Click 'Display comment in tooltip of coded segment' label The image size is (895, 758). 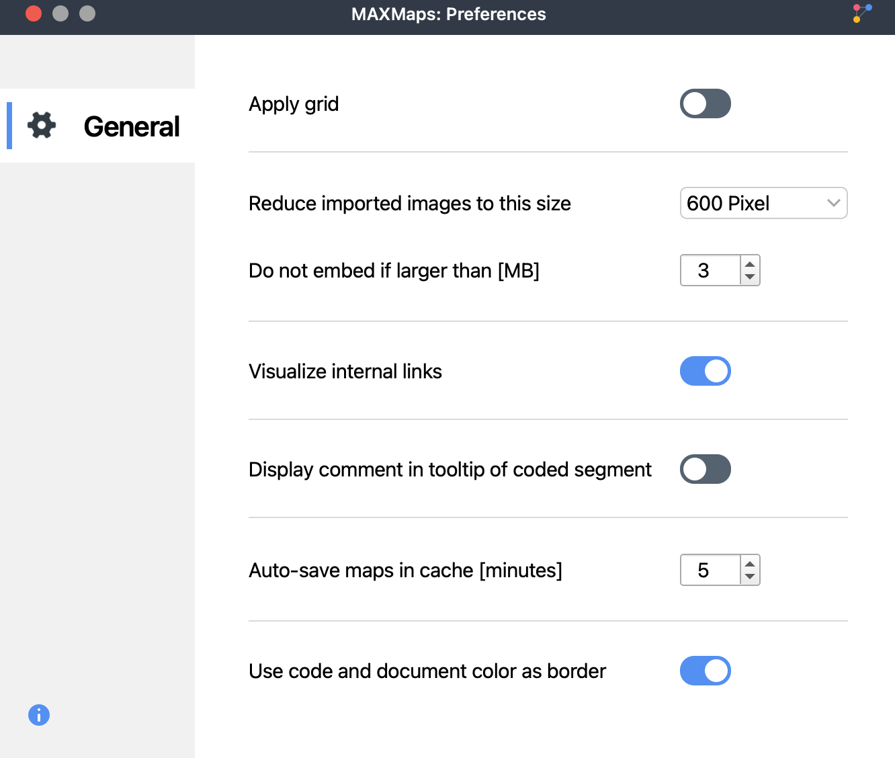click(x=450, y=470)
